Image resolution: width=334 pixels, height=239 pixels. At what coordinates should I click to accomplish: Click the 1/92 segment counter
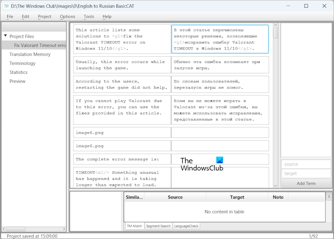click(313, 236)
